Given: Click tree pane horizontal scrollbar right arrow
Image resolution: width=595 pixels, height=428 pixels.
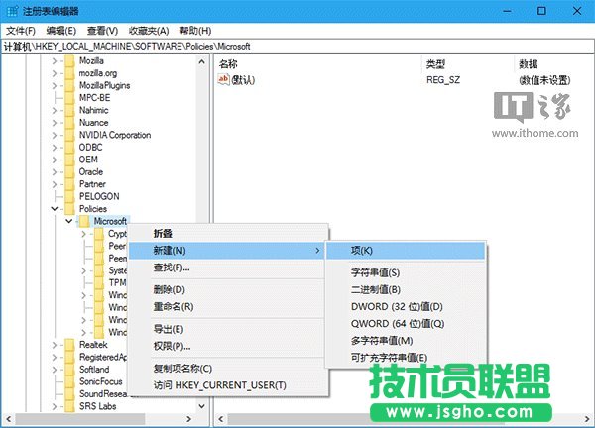Looking at the screenshot, I should (x=189, y=419).
